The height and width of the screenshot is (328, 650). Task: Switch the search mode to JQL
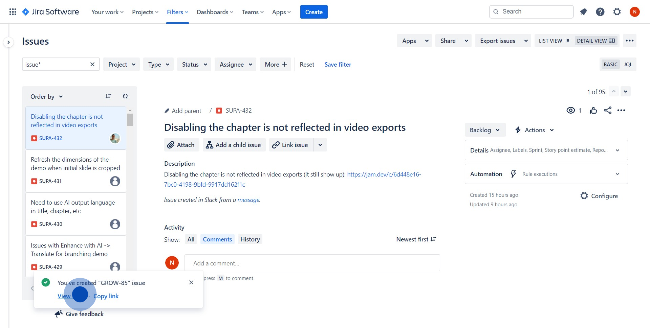628,65
